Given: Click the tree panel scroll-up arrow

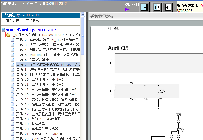Looking at the screenshot, I should click(x=83, y=14).
